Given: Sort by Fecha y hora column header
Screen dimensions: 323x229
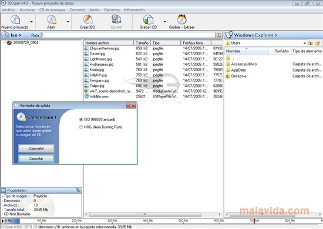Looking at the screenshot, I should point(196,43).
